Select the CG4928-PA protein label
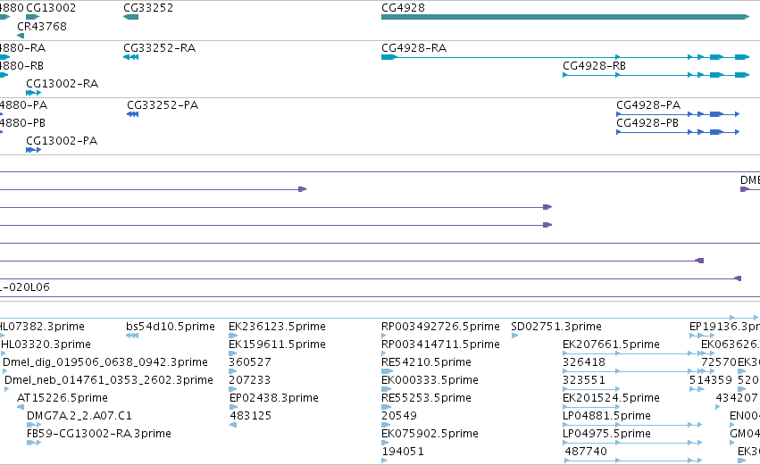This screenshot has width=760, height=465. click(648, 105)
